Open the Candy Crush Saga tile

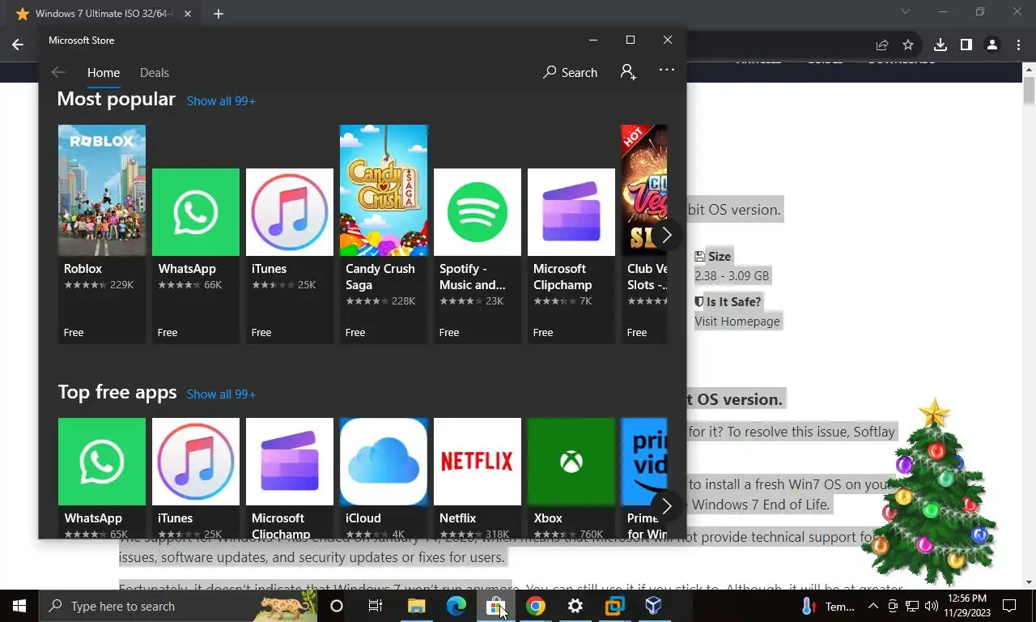point(384,234)
